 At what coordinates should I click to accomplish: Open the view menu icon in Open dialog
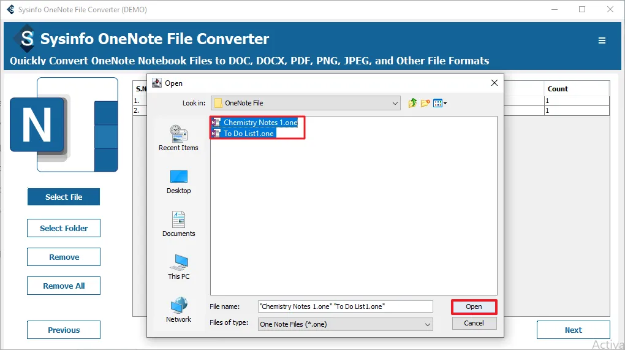(440, 103)
